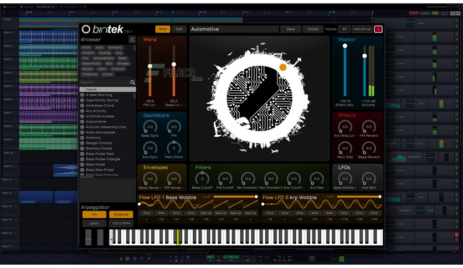Viewport: 463px width, 268px height.
Task: Sort presets by the Name column header
Action: coord(108,89)
